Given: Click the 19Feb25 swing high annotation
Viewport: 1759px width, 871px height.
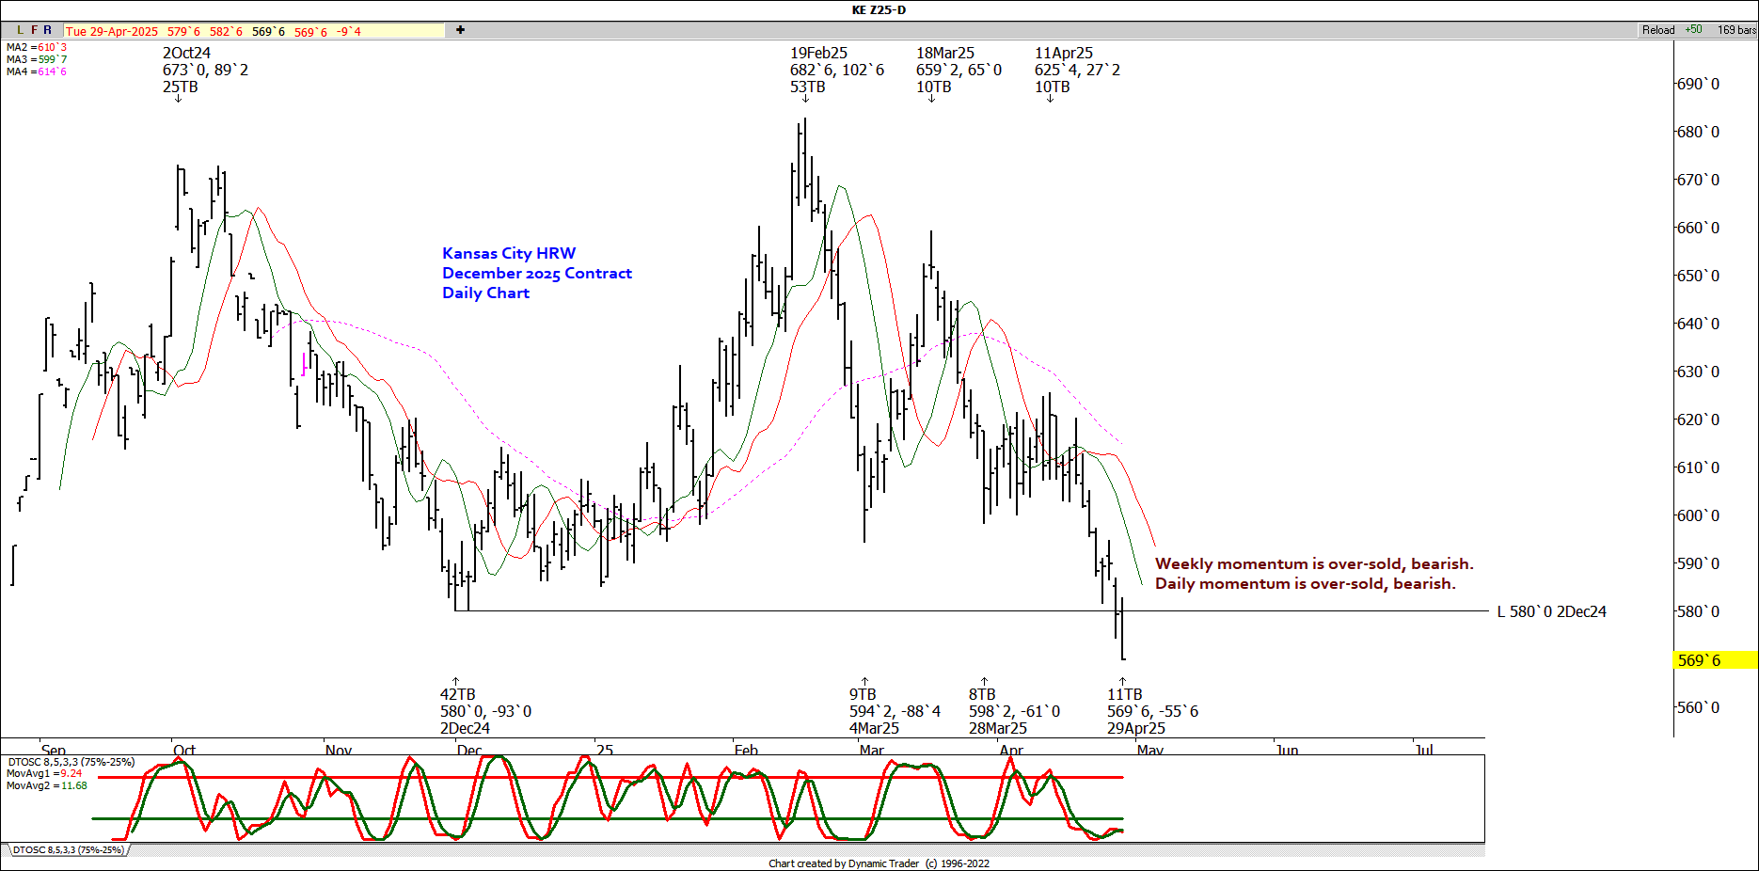Looking at the screenshot, I should [x=837, y=70].
